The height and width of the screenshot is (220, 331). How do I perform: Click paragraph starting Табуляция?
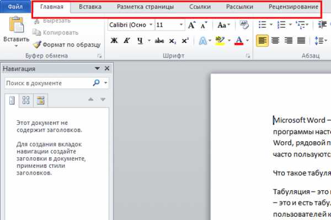[x=302, y=203]
